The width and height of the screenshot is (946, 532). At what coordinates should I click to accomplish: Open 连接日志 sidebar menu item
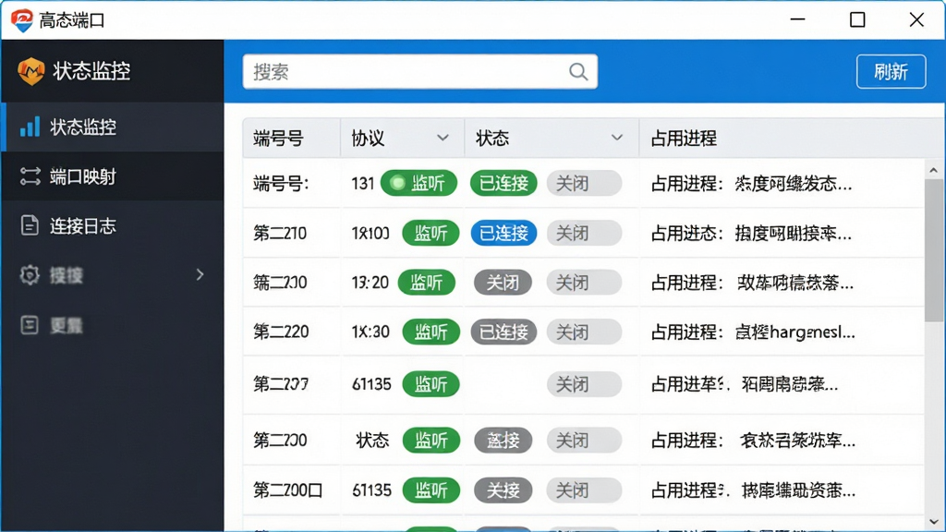coord(112,225)
